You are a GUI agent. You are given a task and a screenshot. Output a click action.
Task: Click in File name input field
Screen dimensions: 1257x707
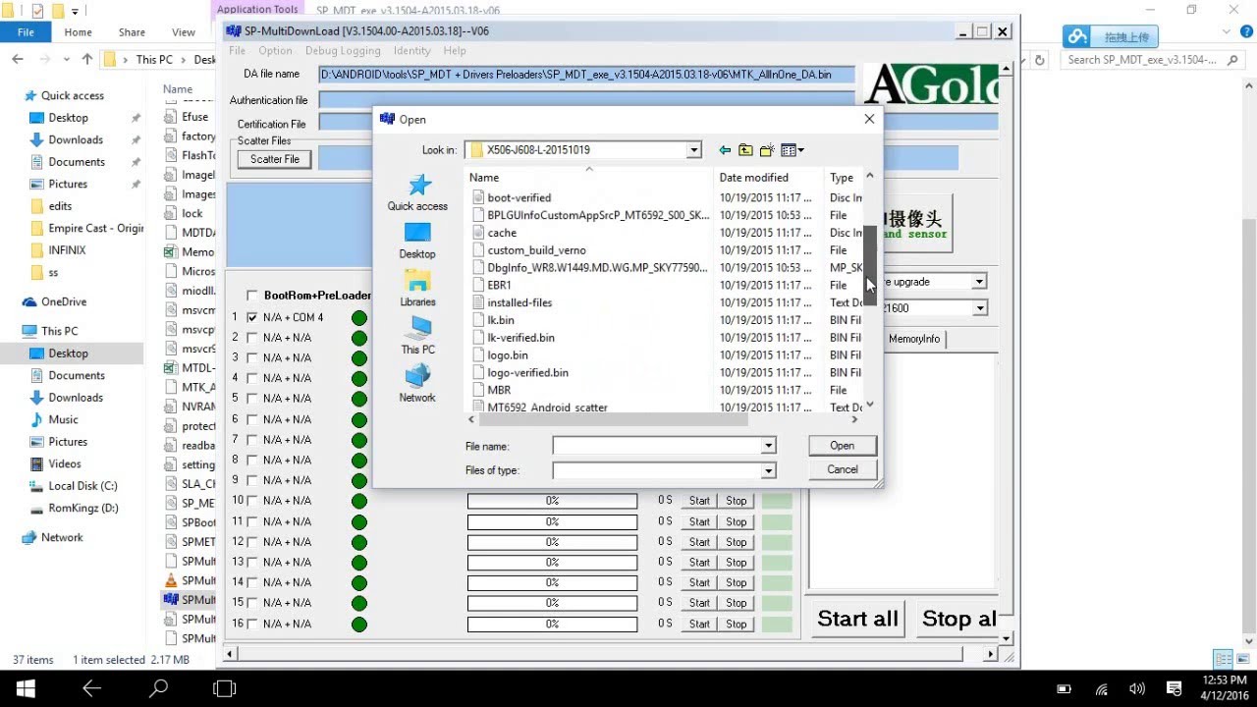658,446
